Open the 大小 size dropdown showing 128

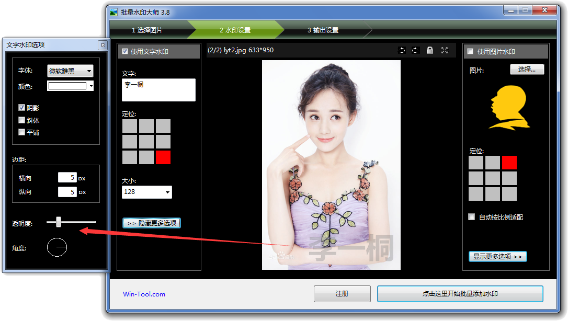point(147,192)
